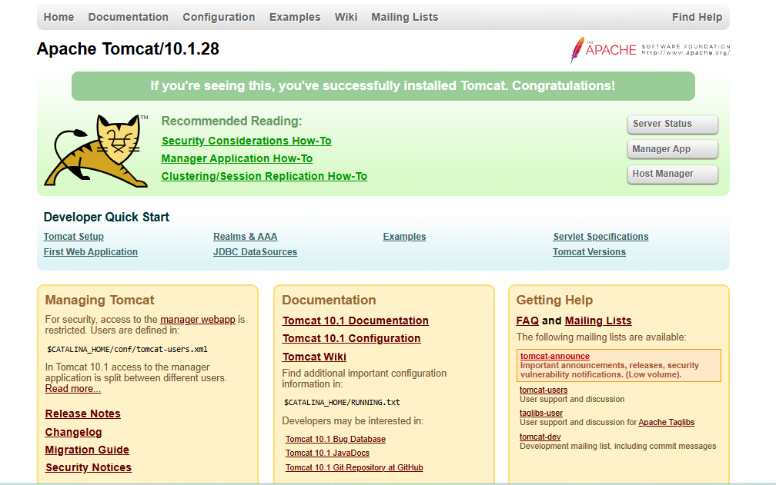
Task: Open the JDBC DataSources link
Action: (255, 252)
